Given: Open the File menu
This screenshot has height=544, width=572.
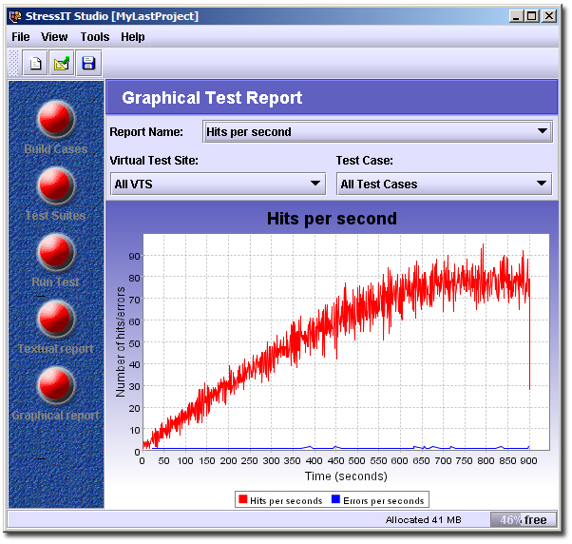Looking at the screenshot, I should [x=21, y=37].
